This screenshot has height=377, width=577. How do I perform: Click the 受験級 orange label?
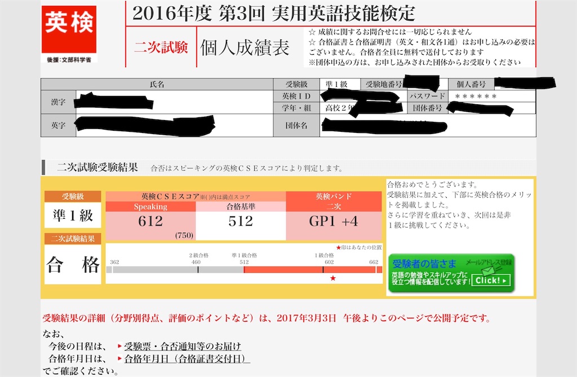[x=73, y=196]
